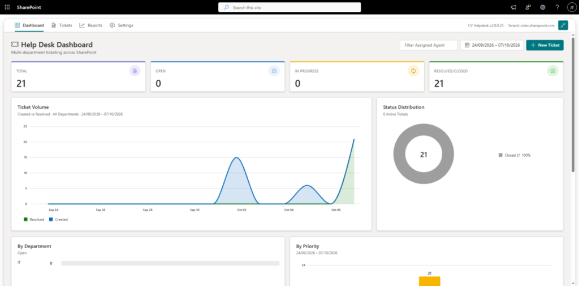Open the Reports tab

[91, 25]
